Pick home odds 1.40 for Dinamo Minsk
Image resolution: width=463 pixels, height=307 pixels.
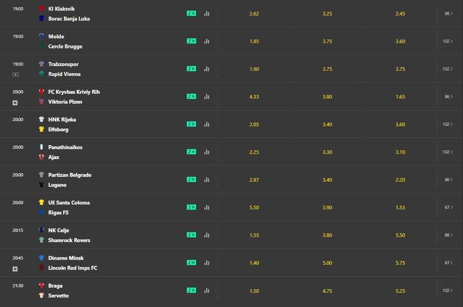point(254,263)
